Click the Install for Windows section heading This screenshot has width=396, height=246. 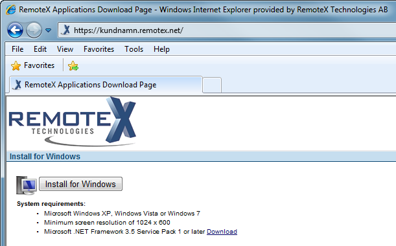coord(45,157)
